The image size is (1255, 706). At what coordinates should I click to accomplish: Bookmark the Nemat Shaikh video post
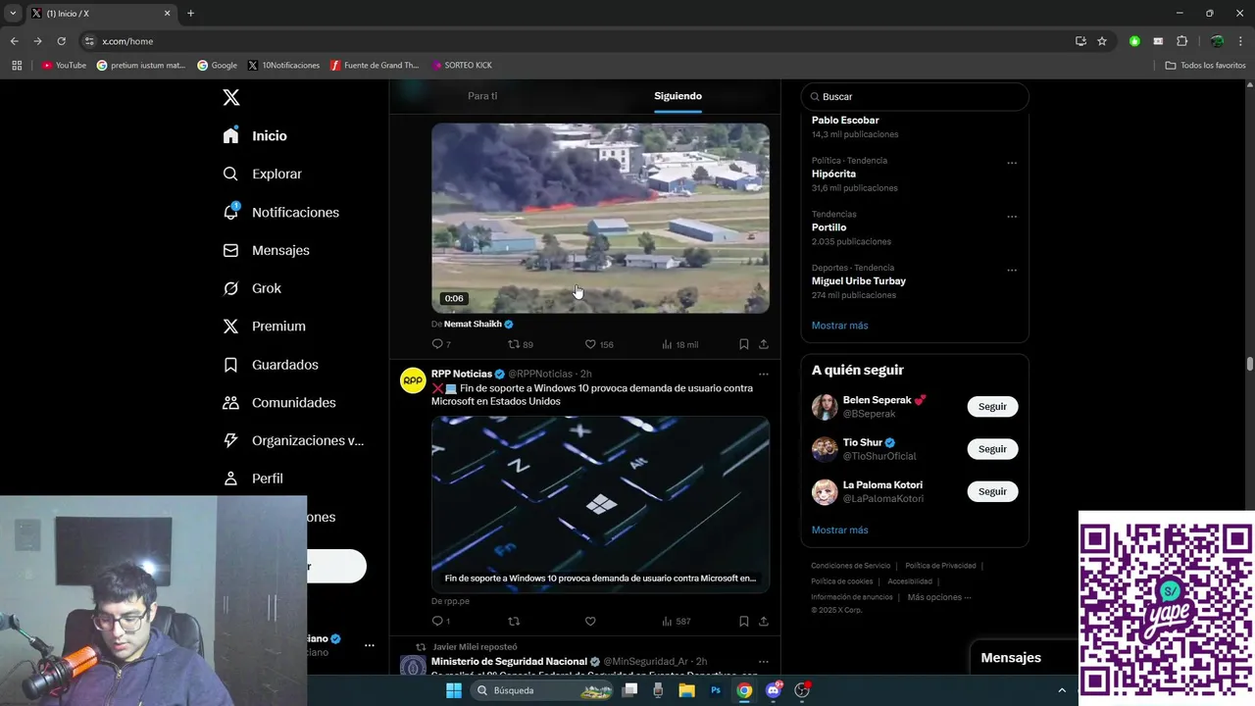click(x=744, y=344)
